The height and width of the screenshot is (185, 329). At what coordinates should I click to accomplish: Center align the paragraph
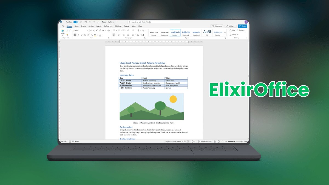coord(119,35)
